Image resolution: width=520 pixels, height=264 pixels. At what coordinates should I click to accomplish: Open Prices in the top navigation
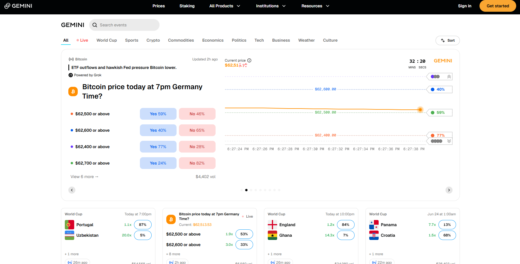(159, 6)
